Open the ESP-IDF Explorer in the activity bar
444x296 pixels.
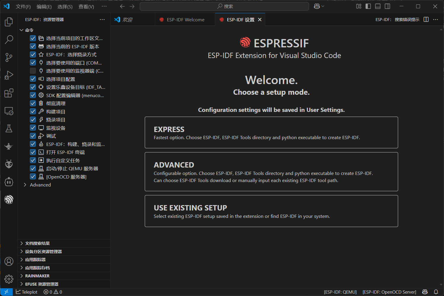[x=9, y=199]
